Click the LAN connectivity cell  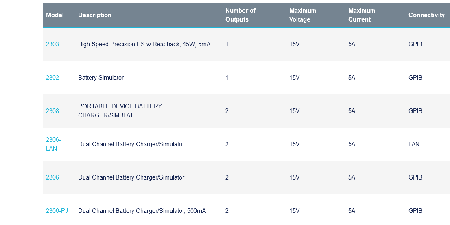[x=414, y=144]
